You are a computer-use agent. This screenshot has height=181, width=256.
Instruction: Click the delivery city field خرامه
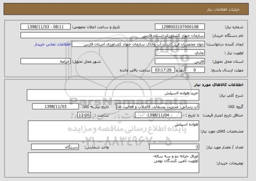tap(45, 61)
